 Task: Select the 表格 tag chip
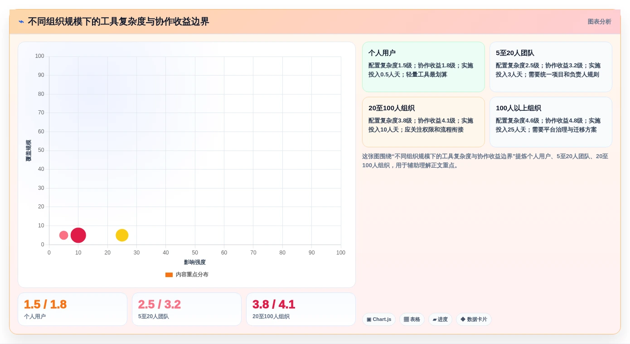coord(412,319)
